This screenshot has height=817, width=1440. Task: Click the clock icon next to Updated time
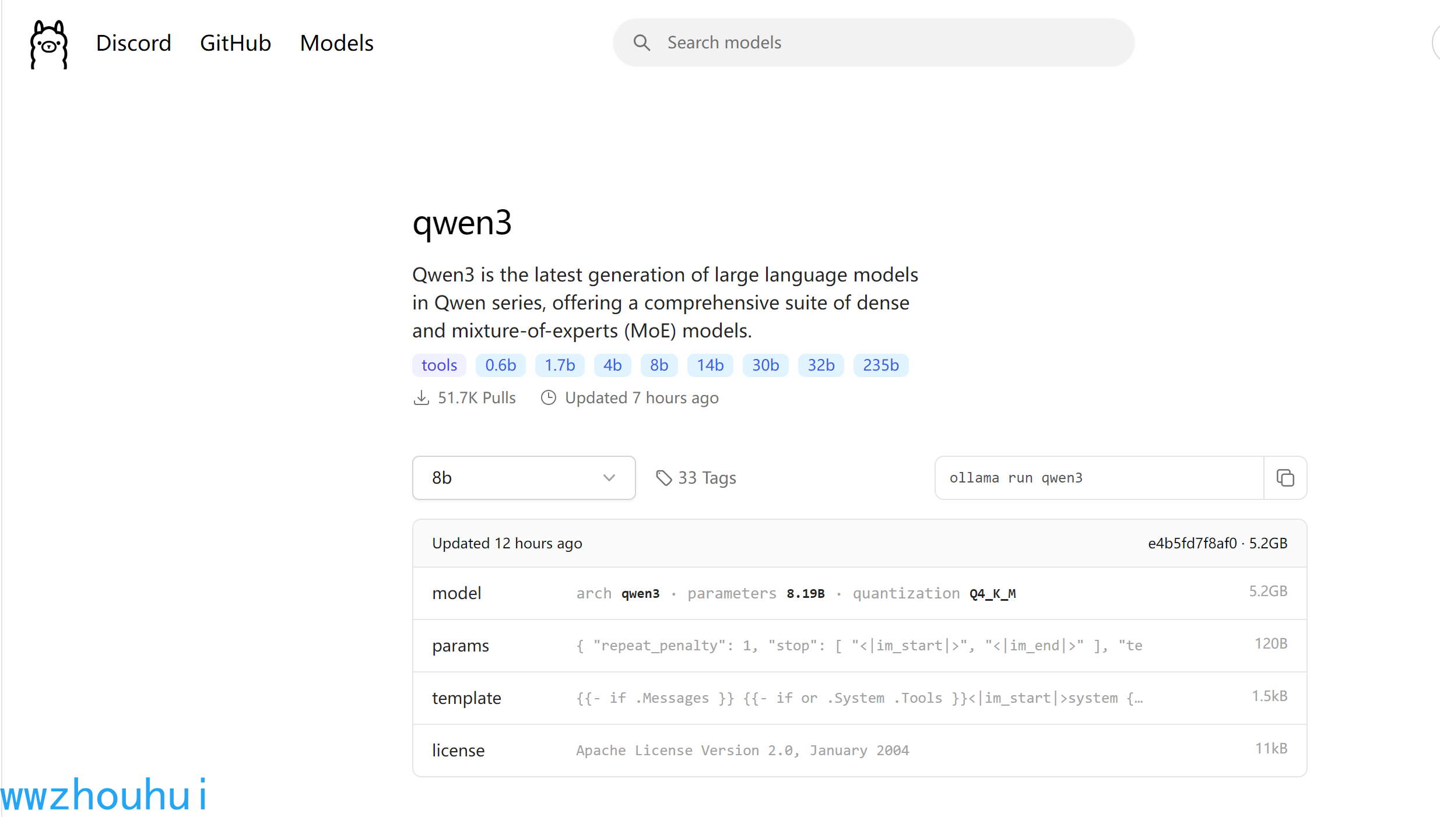(x=548, y=397)
